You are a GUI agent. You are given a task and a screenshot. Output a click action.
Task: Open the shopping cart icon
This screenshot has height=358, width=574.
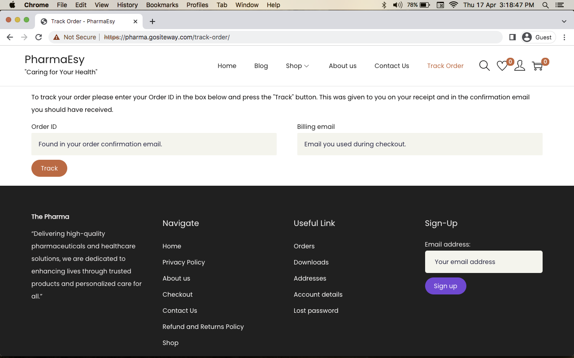(x=537, y=66)
